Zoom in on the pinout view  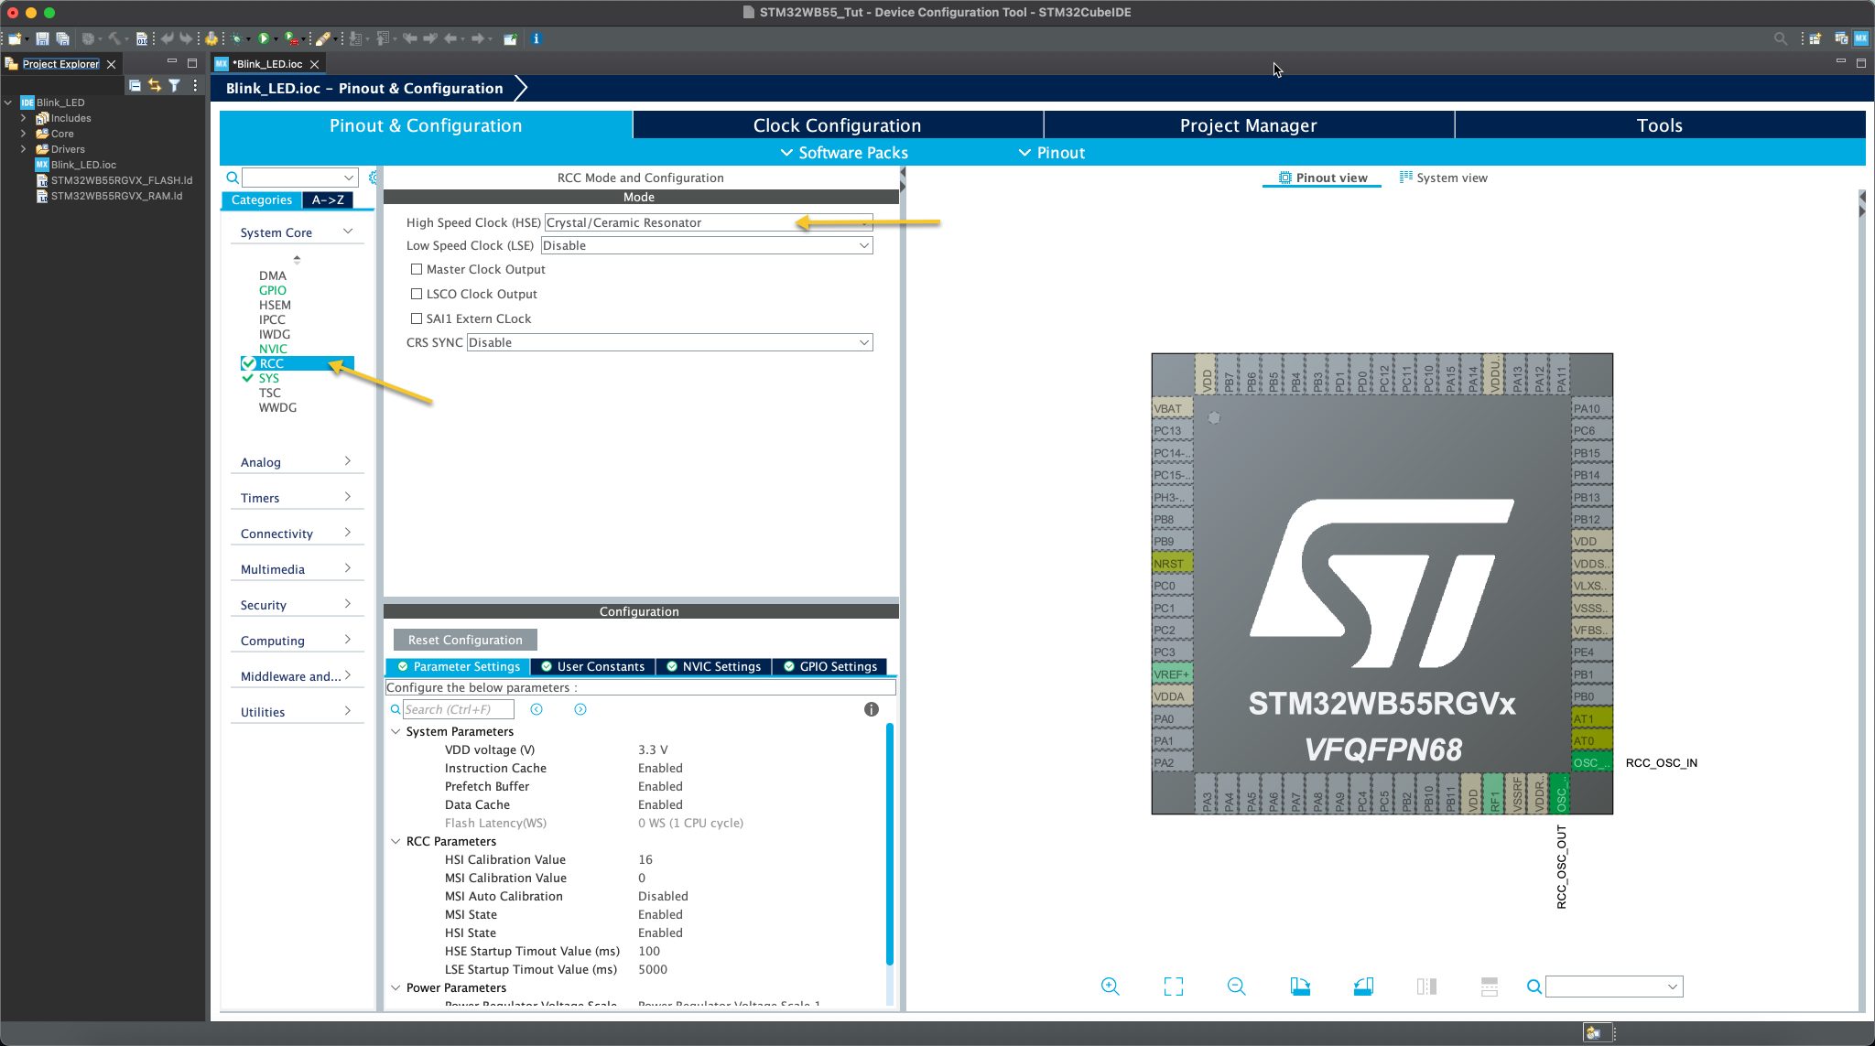(x=1110, y=987)
